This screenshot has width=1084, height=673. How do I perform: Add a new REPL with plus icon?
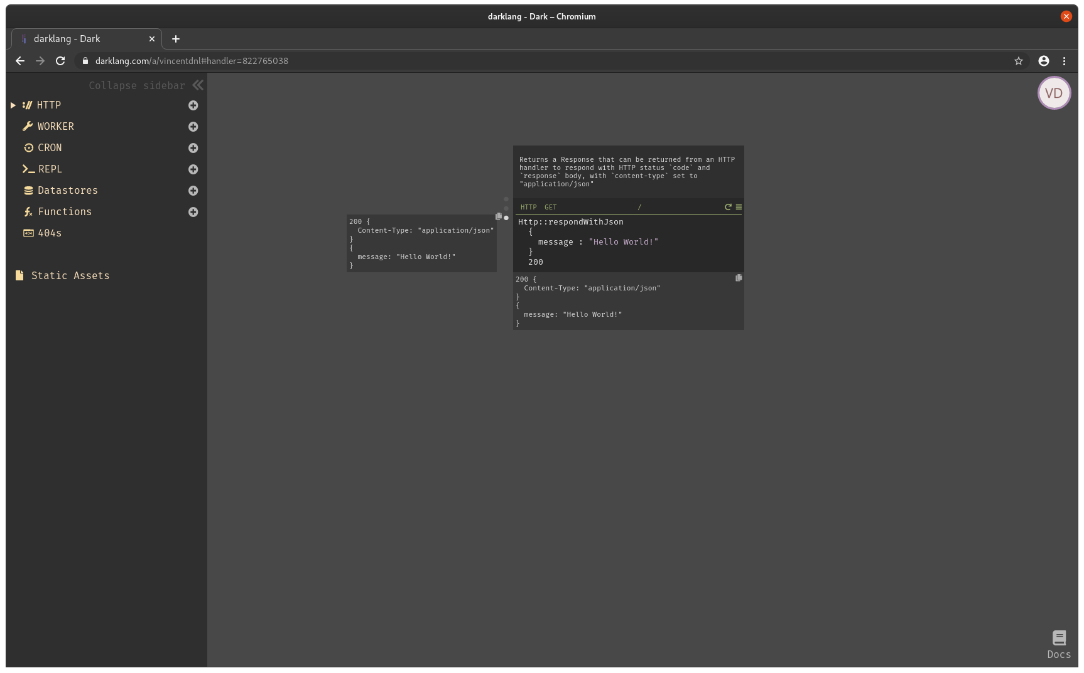[x=193, y=169]
